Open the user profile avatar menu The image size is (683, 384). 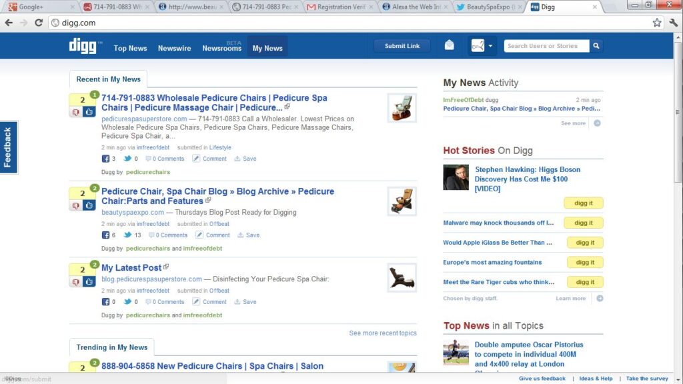[x=482, y=45]
